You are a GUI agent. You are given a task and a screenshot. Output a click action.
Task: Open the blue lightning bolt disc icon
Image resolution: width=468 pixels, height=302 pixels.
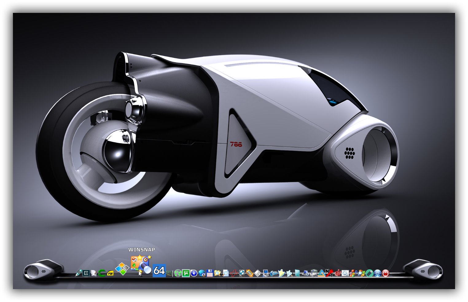194,273
